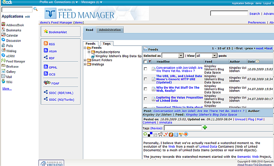Click the Tags text input field

pyautogui.click(x=182, y=128)
